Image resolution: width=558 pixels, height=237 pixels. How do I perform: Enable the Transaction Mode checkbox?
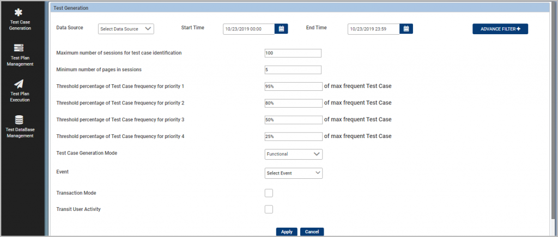click(269, 193)
